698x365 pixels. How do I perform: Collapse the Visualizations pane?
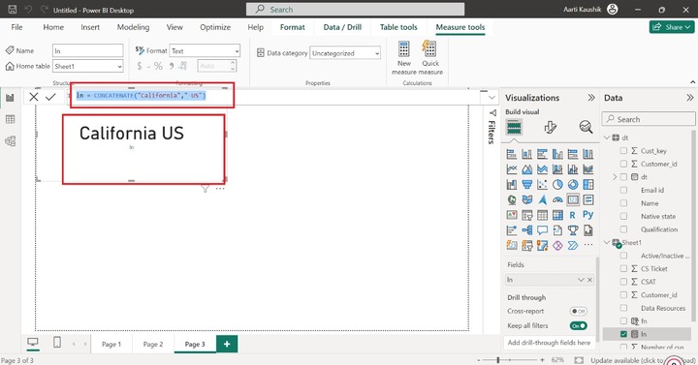(x=591, y=98)
